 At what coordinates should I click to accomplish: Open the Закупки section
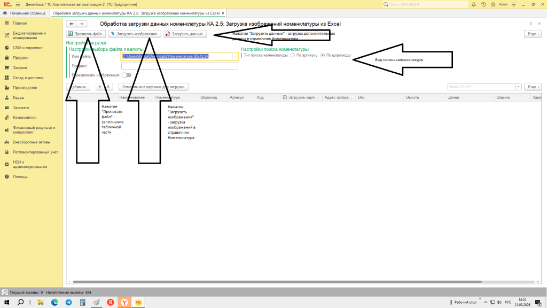(20, 68)
